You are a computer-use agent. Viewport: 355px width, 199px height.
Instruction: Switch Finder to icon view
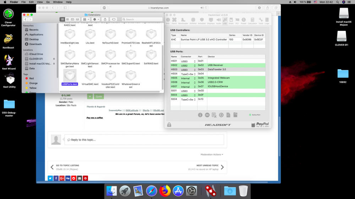pos(62,19)
